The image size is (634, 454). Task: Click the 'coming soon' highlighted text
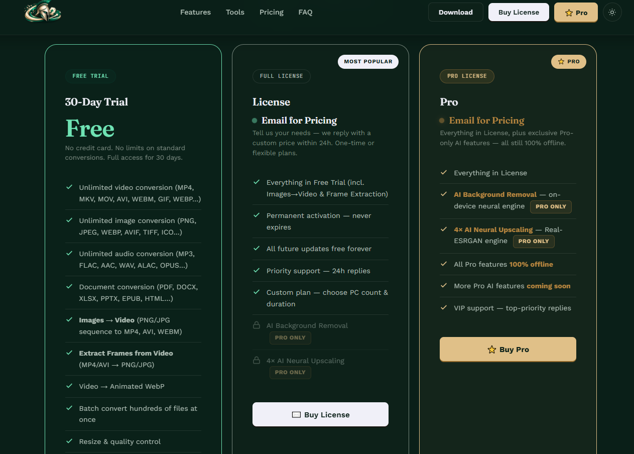click(x=549, y=286)
